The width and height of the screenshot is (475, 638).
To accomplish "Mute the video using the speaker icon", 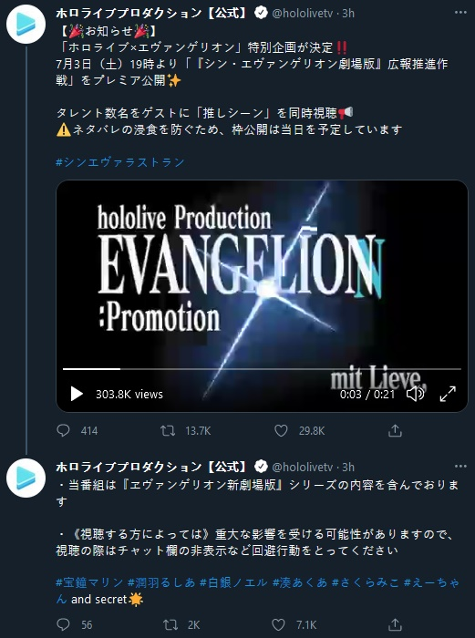I will click(415, 394).
